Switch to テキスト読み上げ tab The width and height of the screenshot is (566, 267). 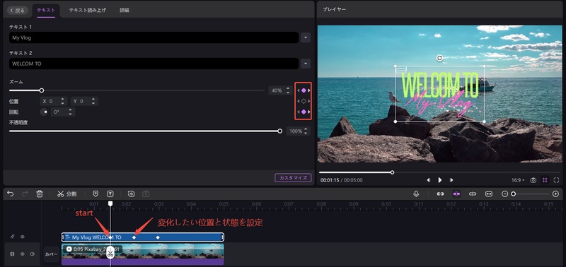coord(87,11)
